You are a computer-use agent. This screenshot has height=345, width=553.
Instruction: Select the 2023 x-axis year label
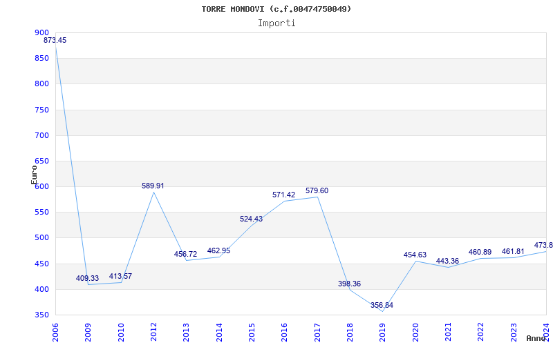[514, 333]
